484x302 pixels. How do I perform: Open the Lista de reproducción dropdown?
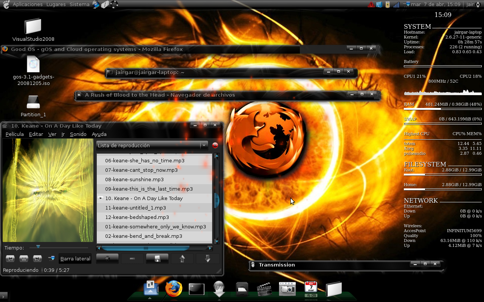[152, 145]
